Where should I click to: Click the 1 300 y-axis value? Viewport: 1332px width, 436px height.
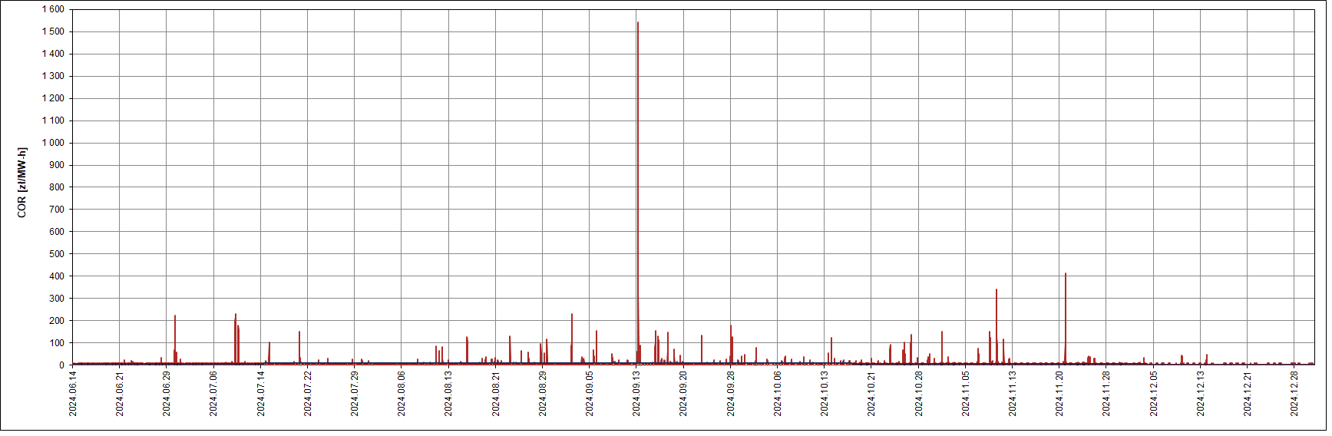53,76
